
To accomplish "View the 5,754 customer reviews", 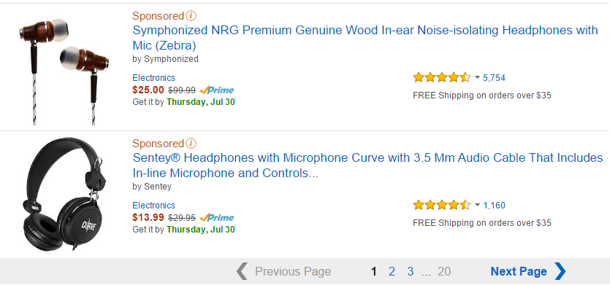I will point(494,78).
